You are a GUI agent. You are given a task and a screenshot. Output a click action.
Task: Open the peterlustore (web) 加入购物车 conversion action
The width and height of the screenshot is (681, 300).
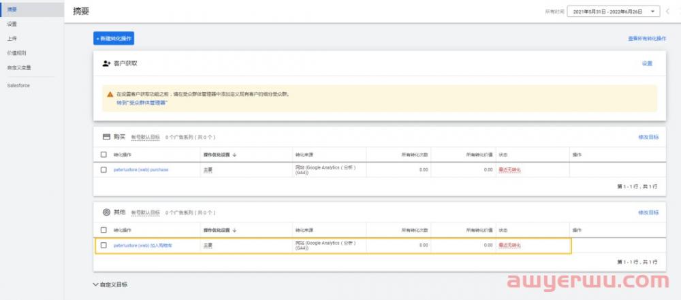click(143, 246)
